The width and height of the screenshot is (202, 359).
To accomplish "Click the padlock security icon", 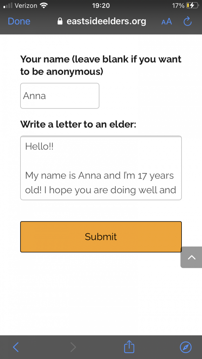I will point(60,21).
